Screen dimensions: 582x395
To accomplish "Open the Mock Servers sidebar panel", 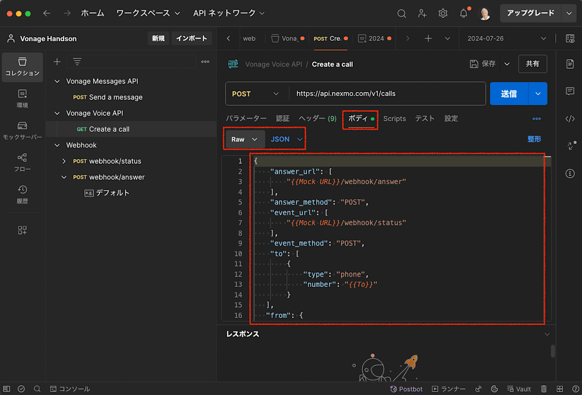I will pos(22,130).
